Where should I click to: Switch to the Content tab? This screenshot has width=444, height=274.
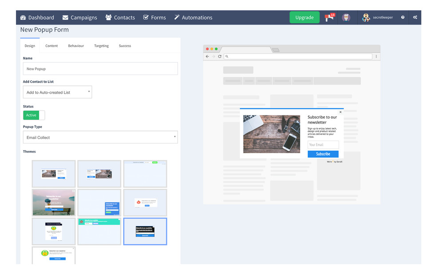pyautogui.click(x=52, y=46)
